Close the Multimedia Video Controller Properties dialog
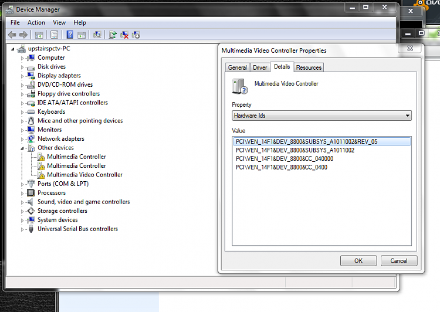 [x=410, y=48]
